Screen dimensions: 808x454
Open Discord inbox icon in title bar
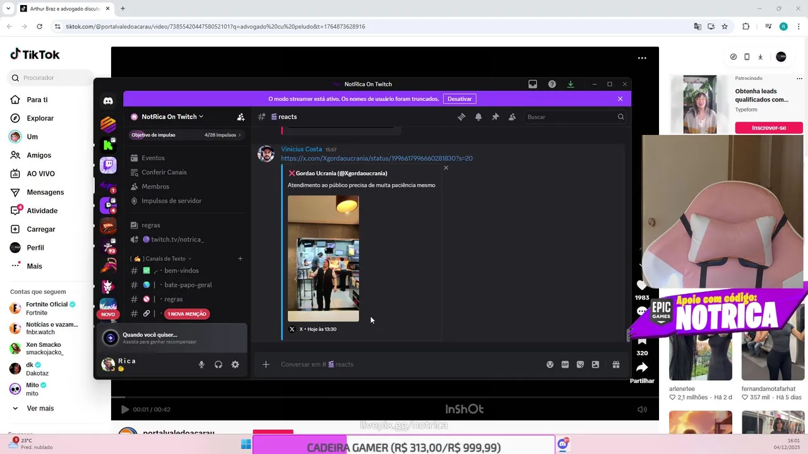pos(533,84)
